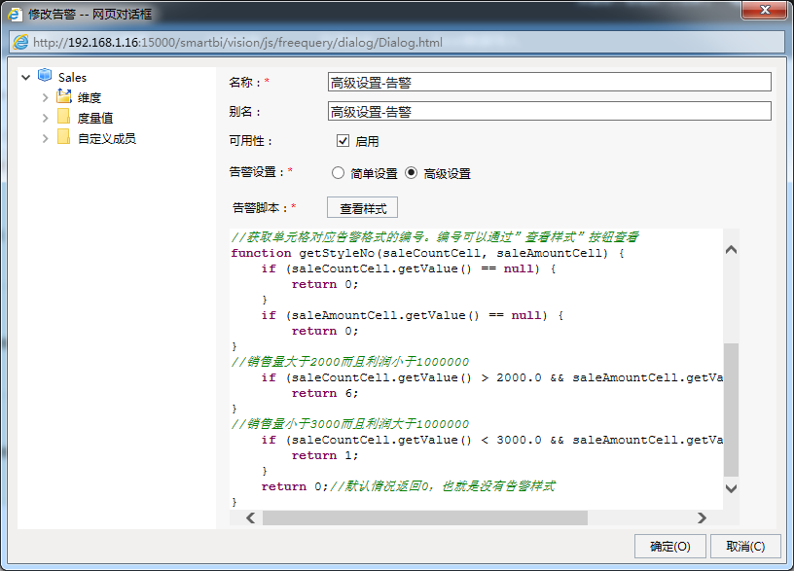Click the comment '//销售量小于3000而且利润大于1000000'

[350, 424]
